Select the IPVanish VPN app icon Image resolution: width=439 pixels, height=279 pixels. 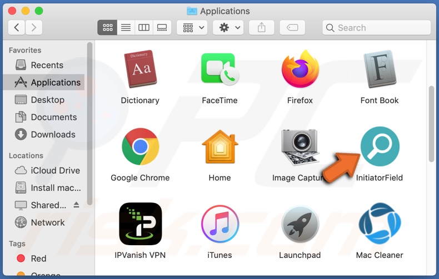(140, 224)
